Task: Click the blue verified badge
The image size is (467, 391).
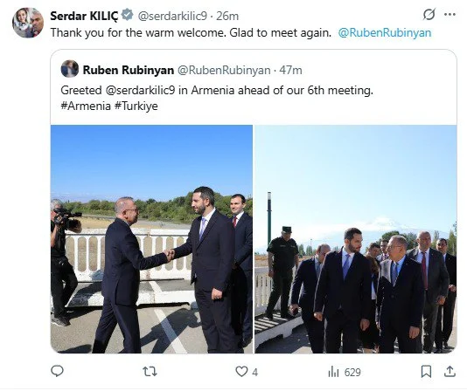Action: (x=128, y=15)
